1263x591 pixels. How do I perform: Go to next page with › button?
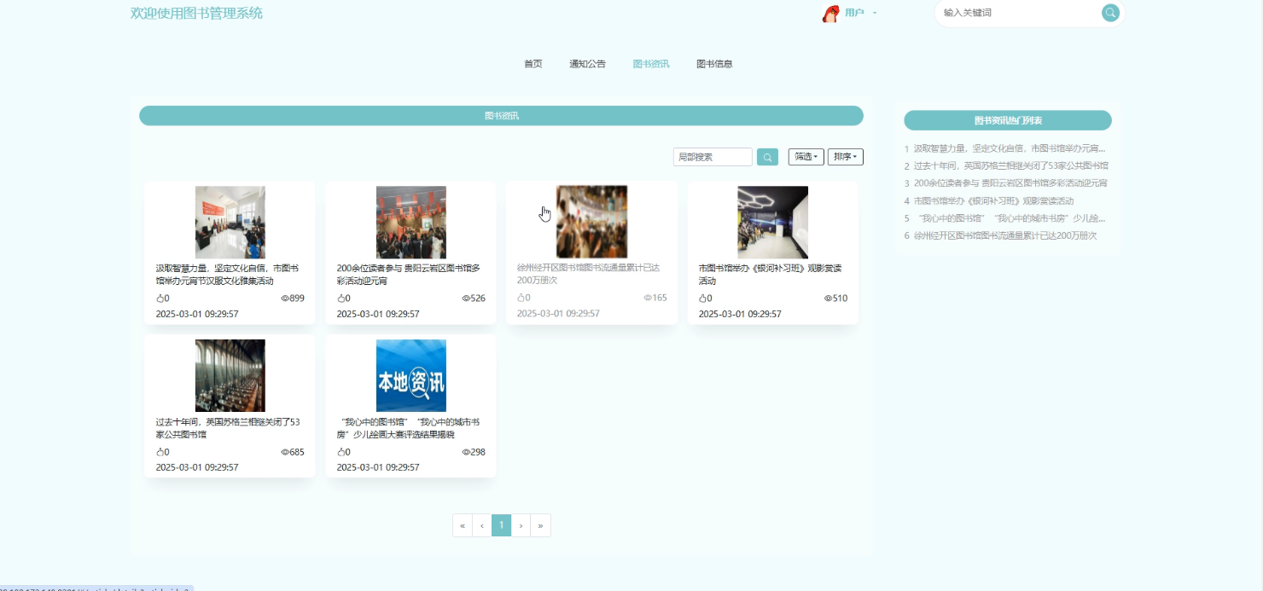pyautogui.click(x=521, y=526)
